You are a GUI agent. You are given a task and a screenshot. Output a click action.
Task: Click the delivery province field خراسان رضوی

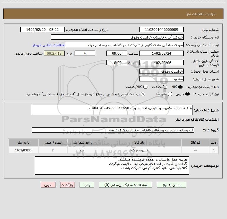click(x=162, y=71)
